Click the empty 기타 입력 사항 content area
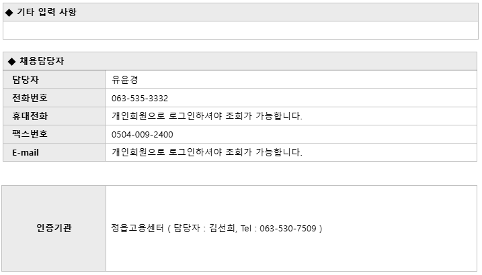Viewport: 482px width, 275px height. tap(241, 30)
